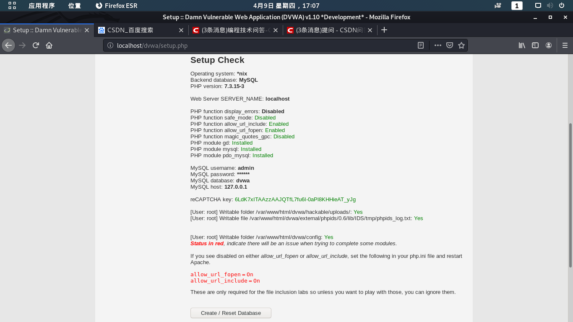Open the Firefox ESR app menu
The width and height of the screenshot is (573, 322).
click(x=117, y=5)
